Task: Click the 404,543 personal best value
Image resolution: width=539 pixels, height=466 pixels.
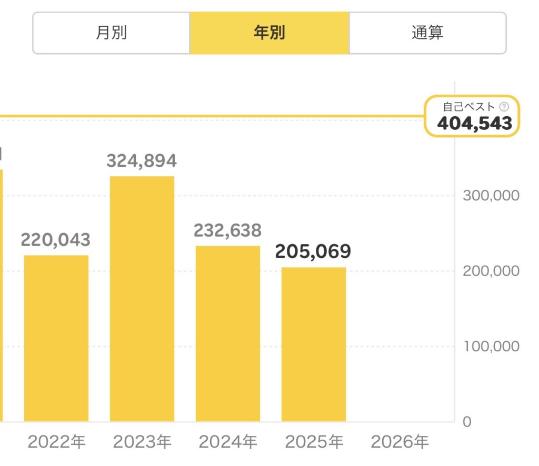Action: (x=474, y=123)
